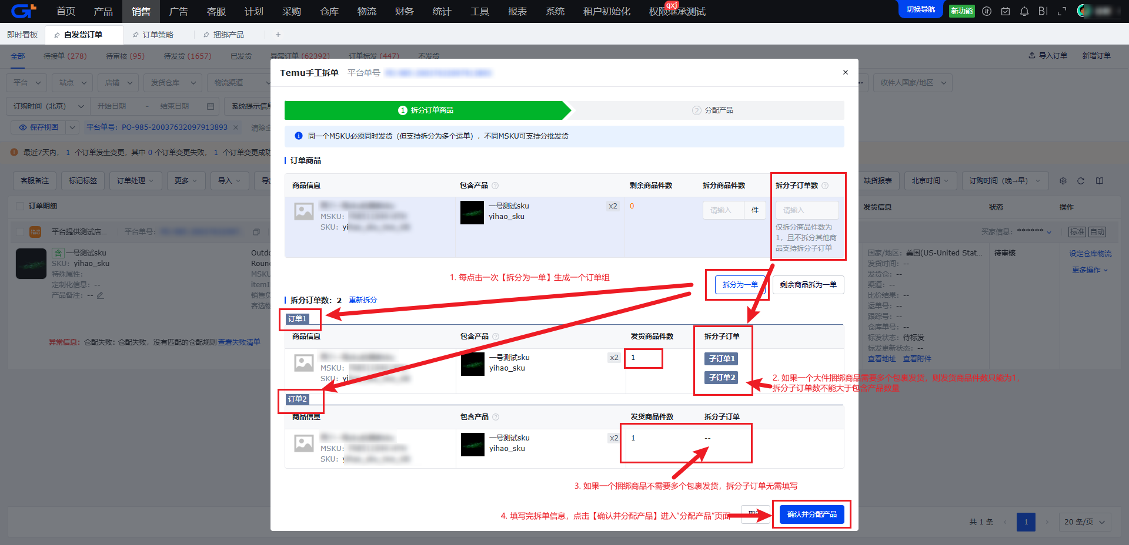Viewport: 1129px width, 545px height.
Task: Expand the 订单处理 dropdown button
Action: pos(135,181)
